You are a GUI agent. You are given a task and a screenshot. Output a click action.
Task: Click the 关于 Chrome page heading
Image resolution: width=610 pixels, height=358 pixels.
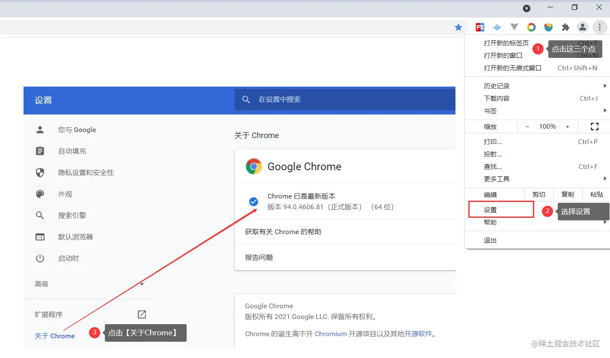[x=256, y=135]
